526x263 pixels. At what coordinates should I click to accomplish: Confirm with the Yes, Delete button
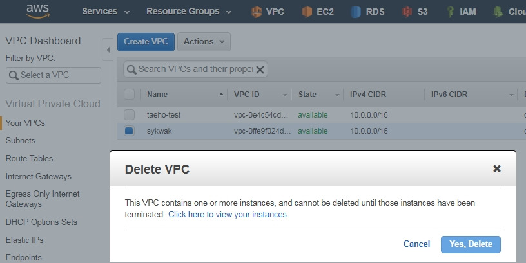point(471,244)
